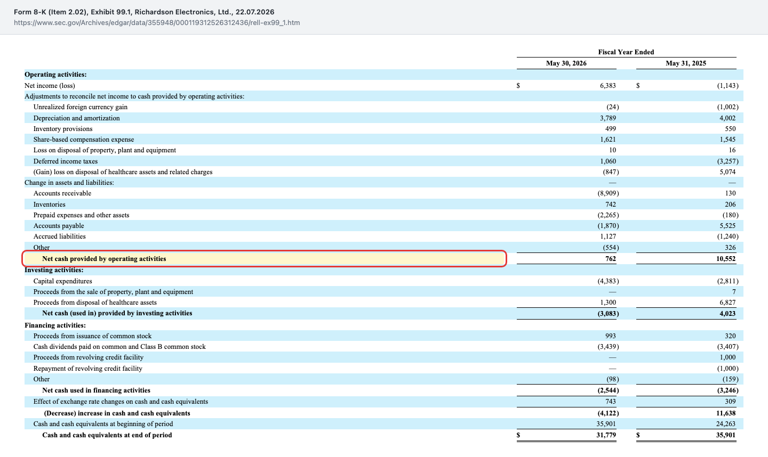Open the sec.gov Archives URL under the title
Screen dimensions: 768x457
(x=157, y=22)
